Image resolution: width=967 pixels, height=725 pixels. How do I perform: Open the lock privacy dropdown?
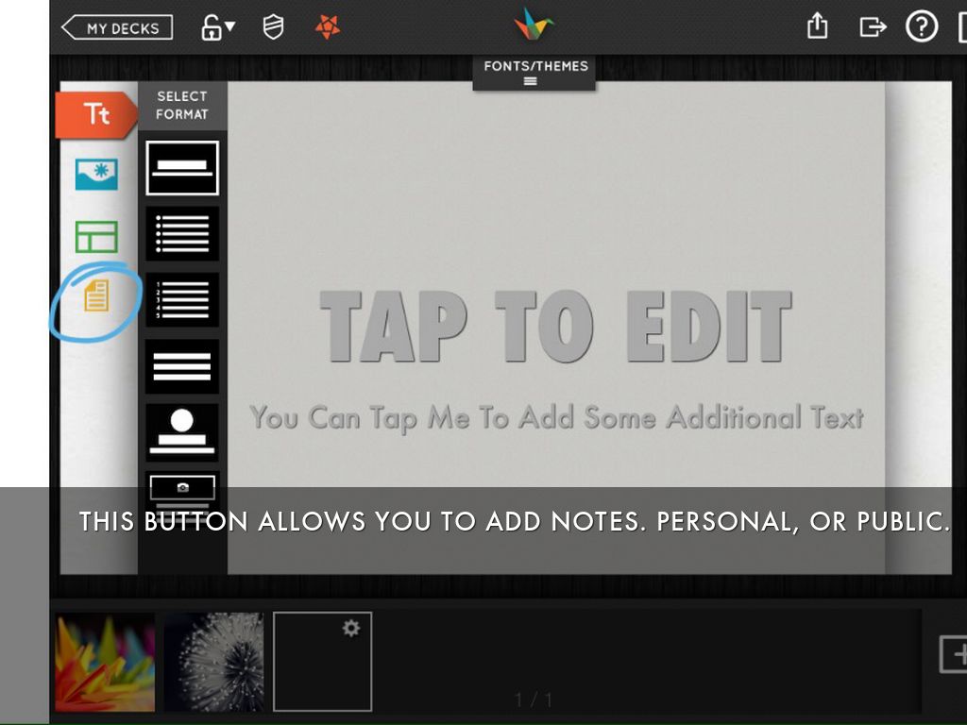pos(217,27)
